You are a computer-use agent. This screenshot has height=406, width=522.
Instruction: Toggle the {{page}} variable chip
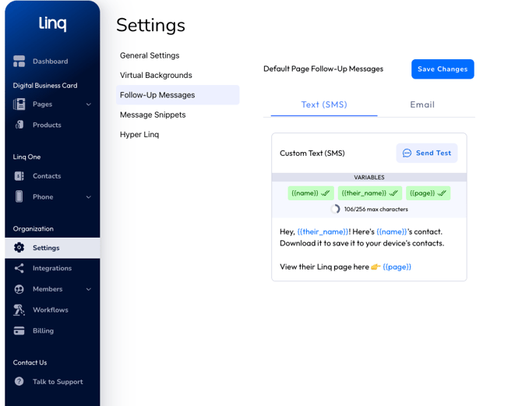click(428, 193)
